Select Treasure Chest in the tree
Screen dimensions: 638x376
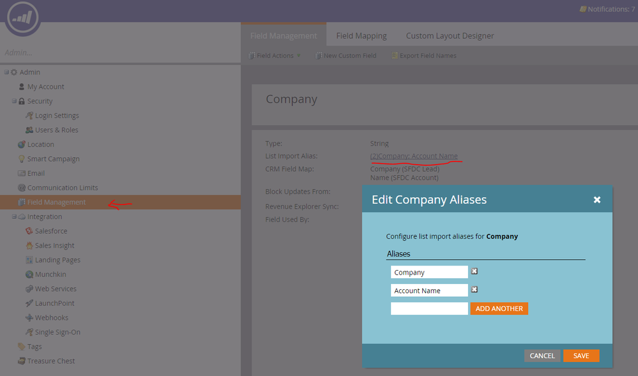click(x=51, y=361)
